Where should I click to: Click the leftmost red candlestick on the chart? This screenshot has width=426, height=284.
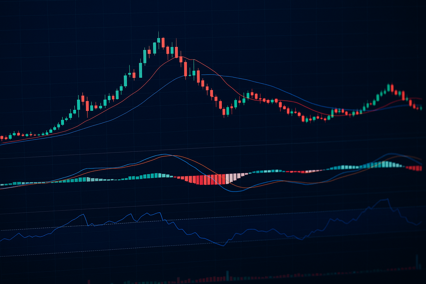[x=2, y=138]
